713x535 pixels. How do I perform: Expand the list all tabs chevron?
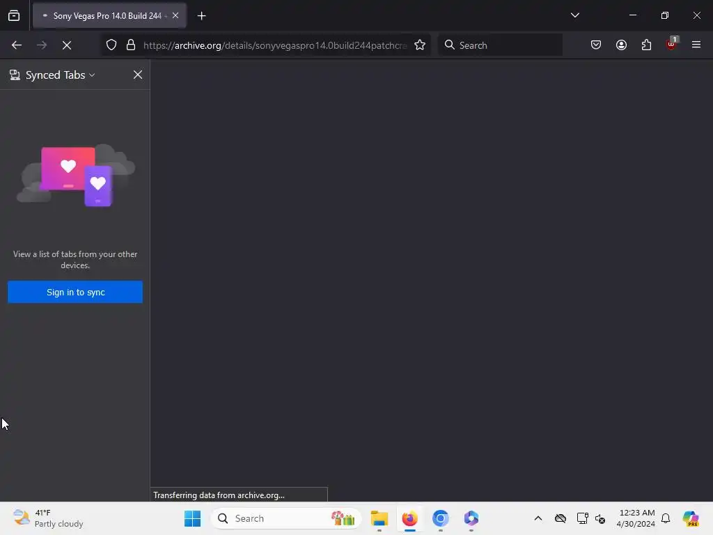click(574, 15)
